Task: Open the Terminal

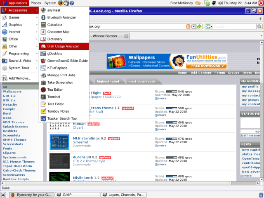Action: pyautogui.click(x=64, y=97)
